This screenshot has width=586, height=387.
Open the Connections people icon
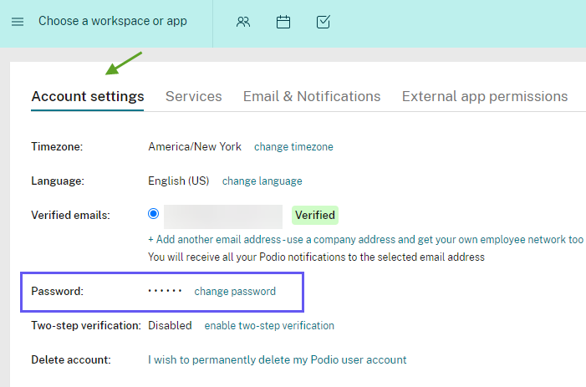coord(243,22)
